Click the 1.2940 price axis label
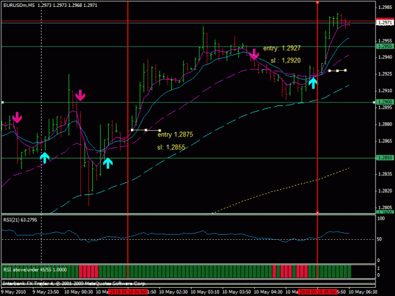The width and height of the screenshot is (395, 296). pos(385,57)
